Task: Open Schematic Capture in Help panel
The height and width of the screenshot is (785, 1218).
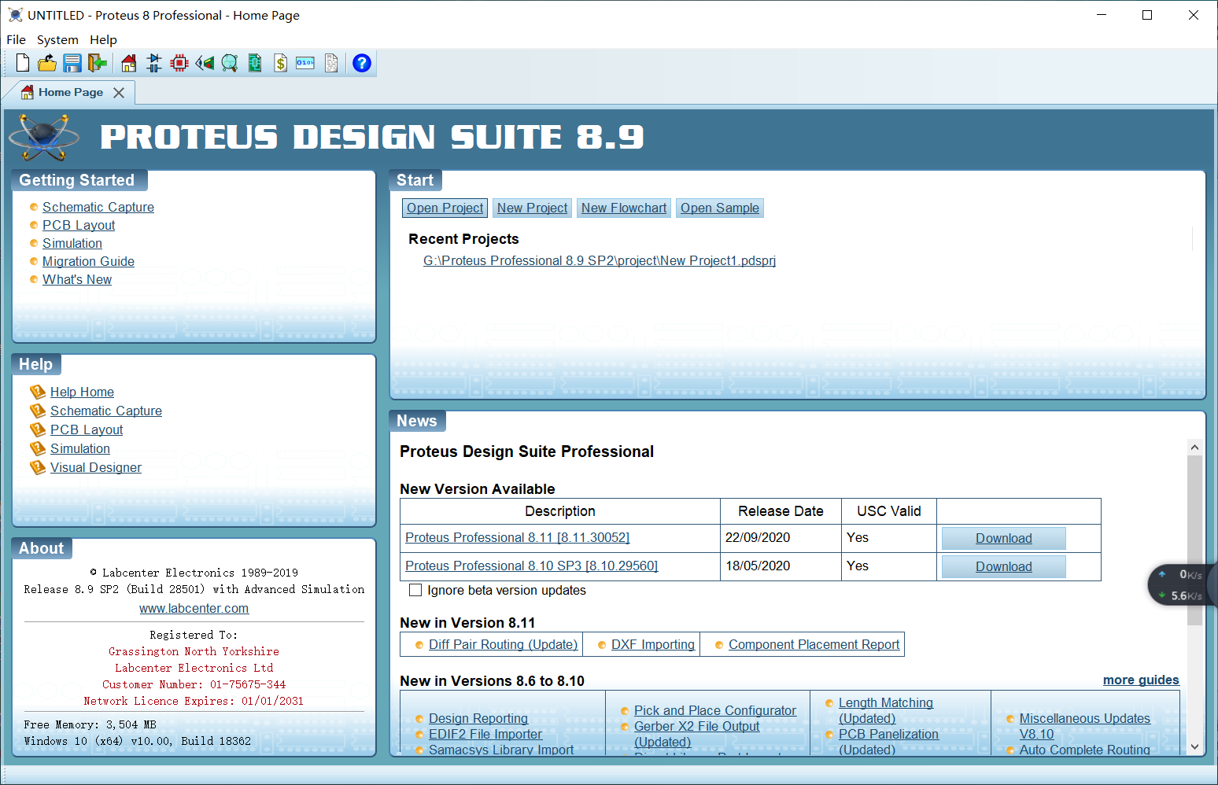Action: click(x=106, y=411)
